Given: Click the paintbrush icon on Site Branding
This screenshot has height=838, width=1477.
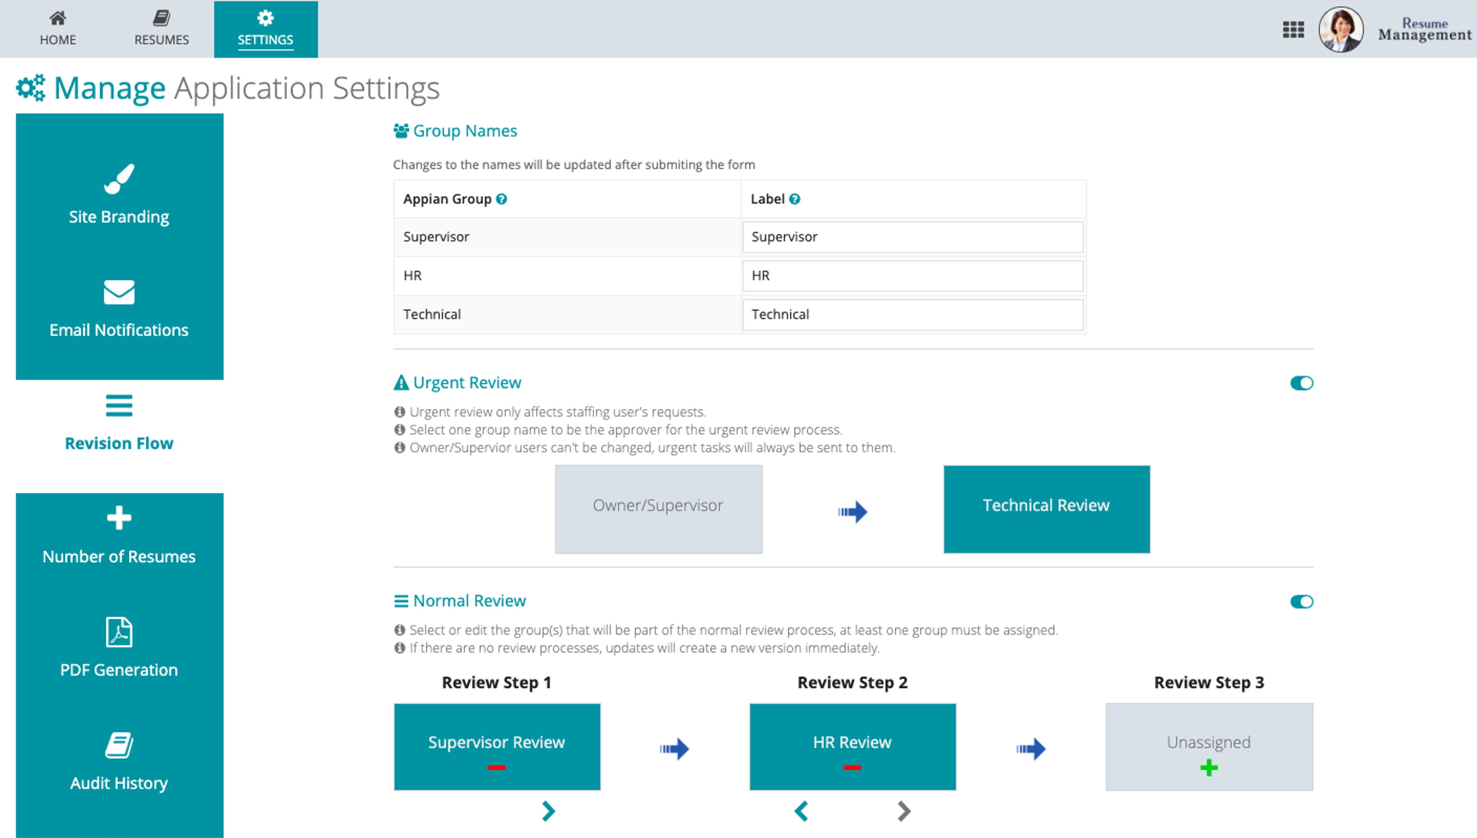Looking at the screenshot, I should (x=119, y=179).
